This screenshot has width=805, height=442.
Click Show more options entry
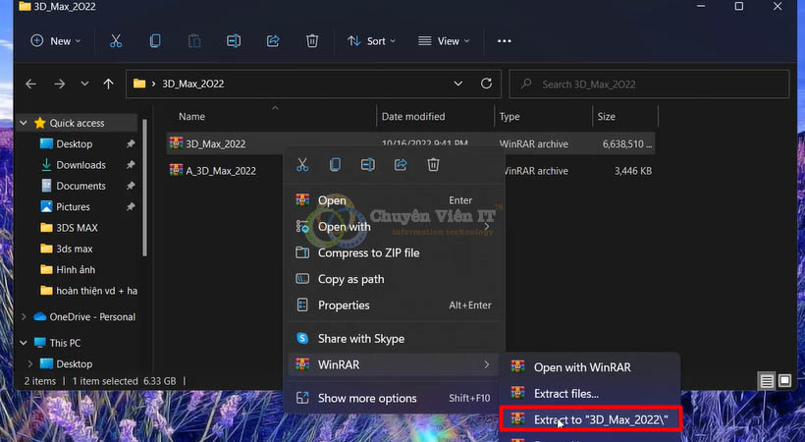367,398
